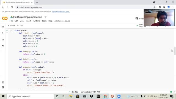Open Chrome extensions puzzle icon
This screenshot has width=176, height=99.
[x=164, y=7]
